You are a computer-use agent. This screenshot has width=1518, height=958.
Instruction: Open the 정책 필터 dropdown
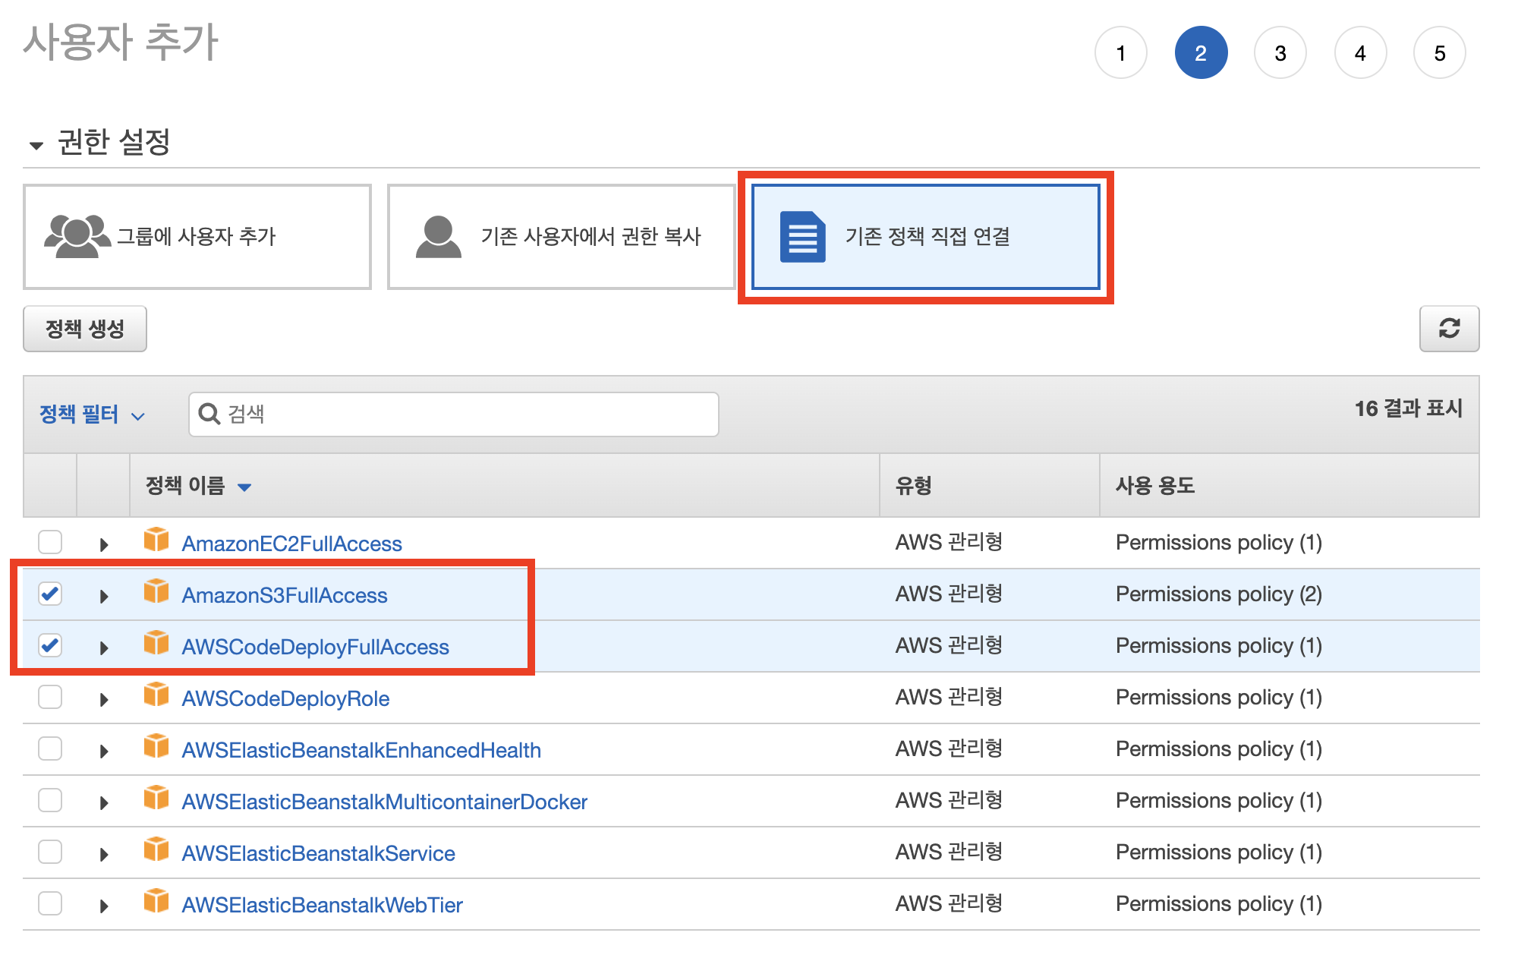[x=92, y=414]
